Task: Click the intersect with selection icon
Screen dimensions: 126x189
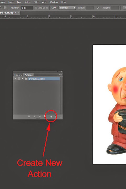Action: click(x=5, y=8)
